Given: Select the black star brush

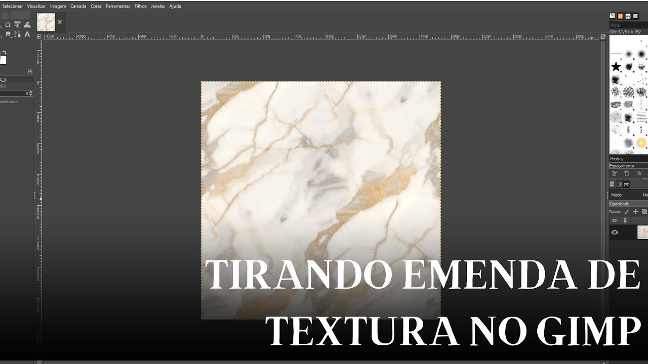Looking at the screenshot, I should point(616,67).
